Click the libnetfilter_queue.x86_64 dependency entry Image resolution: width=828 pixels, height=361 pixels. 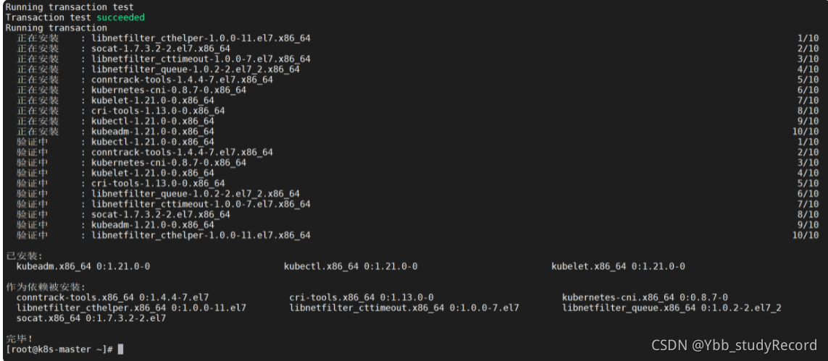[672, 307]
